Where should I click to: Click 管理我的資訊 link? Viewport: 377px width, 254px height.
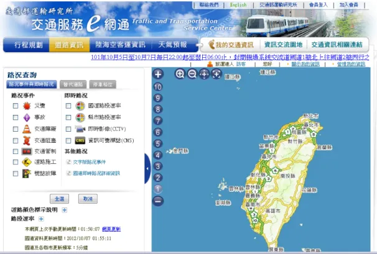point(351,64)
